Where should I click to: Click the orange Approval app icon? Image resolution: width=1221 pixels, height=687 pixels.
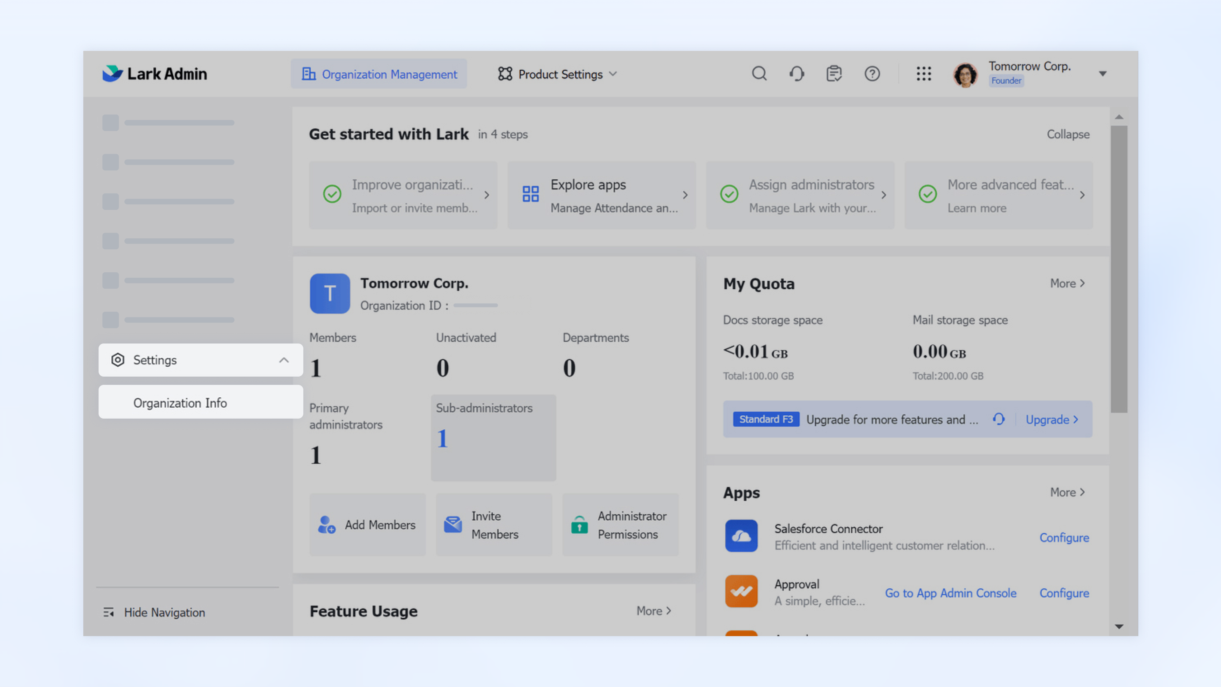coord(741,591)
